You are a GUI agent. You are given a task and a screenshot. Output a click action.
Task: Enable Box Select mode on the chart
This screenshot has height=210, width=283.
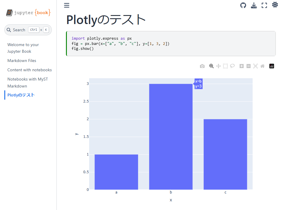[x=225, y=66]
